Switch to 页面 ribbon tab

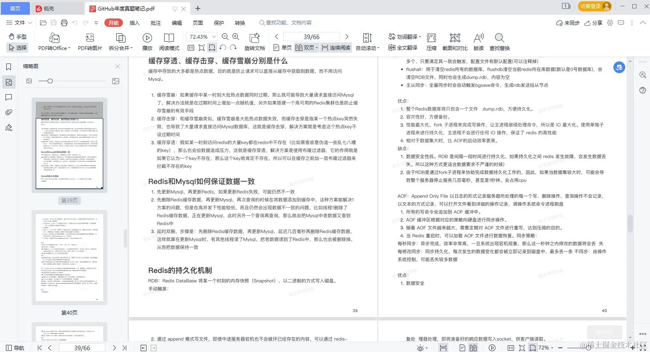[x=197, y=23]
